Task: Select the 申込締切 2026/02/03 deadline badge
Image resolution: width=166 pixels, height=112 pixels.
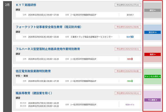Action: coord(128,49)
